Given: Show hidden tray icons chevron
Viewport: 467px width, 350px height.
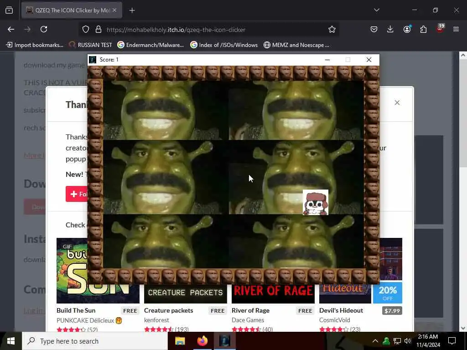Looking at the screenshot, I should (375, 341).
